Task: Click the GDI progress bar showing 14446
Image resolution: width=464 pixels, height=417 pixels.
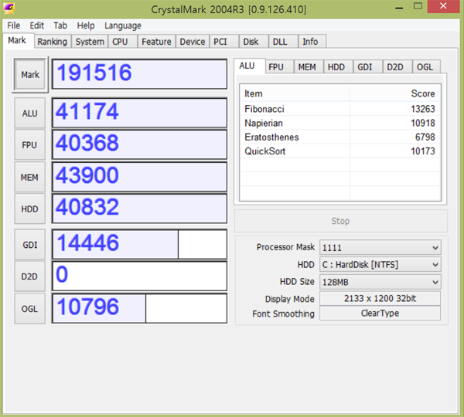Action: pos(140,244)
